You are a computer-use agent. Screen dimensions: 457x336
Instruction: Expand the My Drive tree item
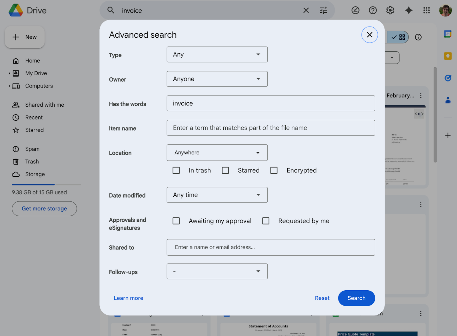(9, 73)
